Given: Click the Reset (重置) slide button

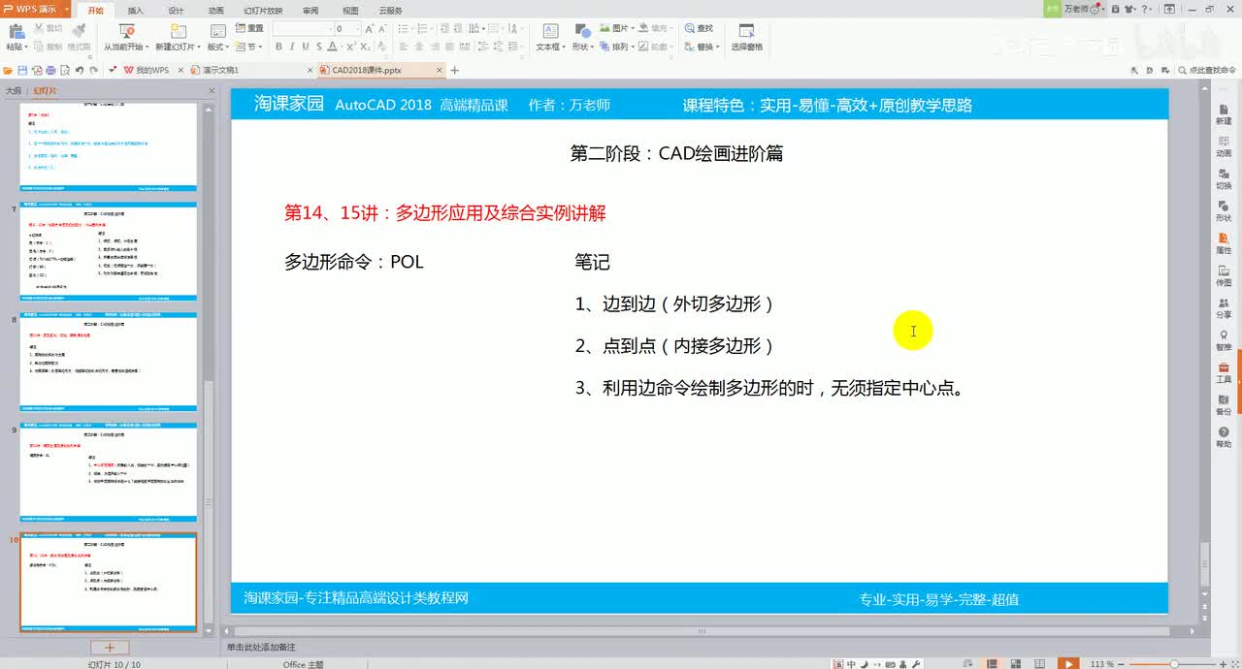Looking at the screenshot, I should coord(249,29).
